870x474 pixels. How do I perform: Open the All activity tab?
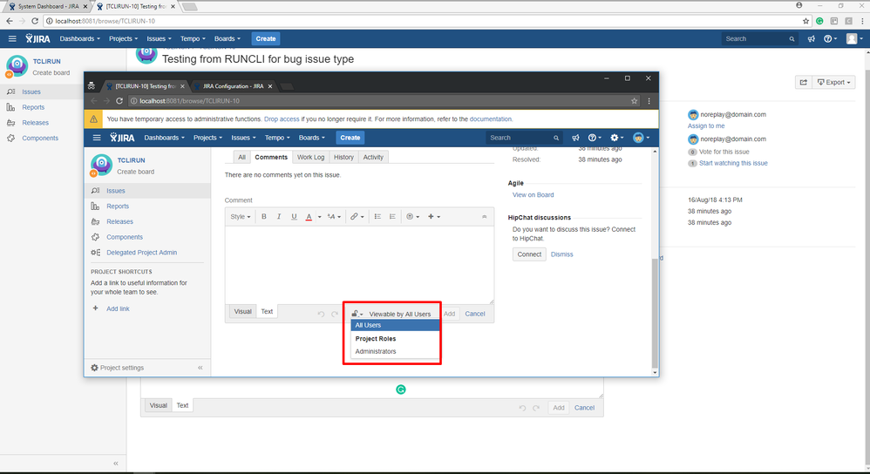pos(242,158)
